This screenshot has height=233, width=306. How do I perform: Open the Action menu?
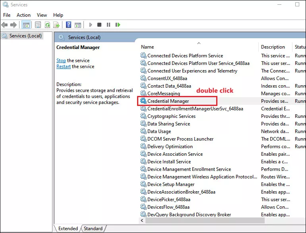point(23,15)
